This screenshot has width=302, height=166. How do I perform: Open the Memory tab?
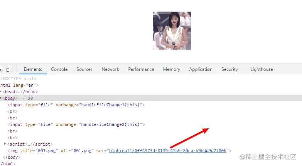(171, 69)
